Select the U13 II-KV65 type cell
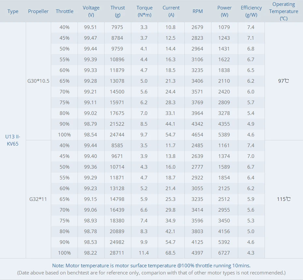This screenshot has height=280, width=303. tap(13, 140)
